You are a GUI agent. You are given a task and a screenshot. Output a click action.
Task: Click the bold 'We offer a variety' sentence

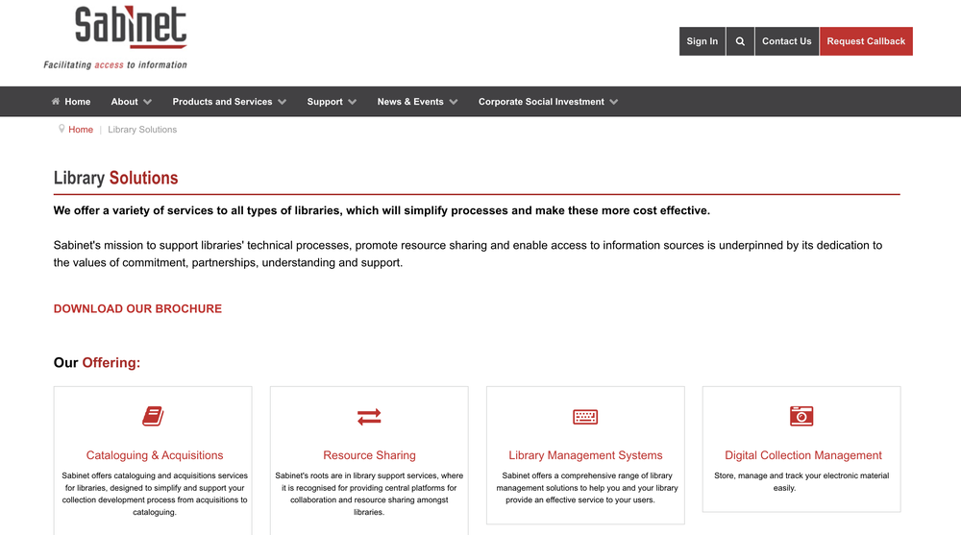point(382,210)
